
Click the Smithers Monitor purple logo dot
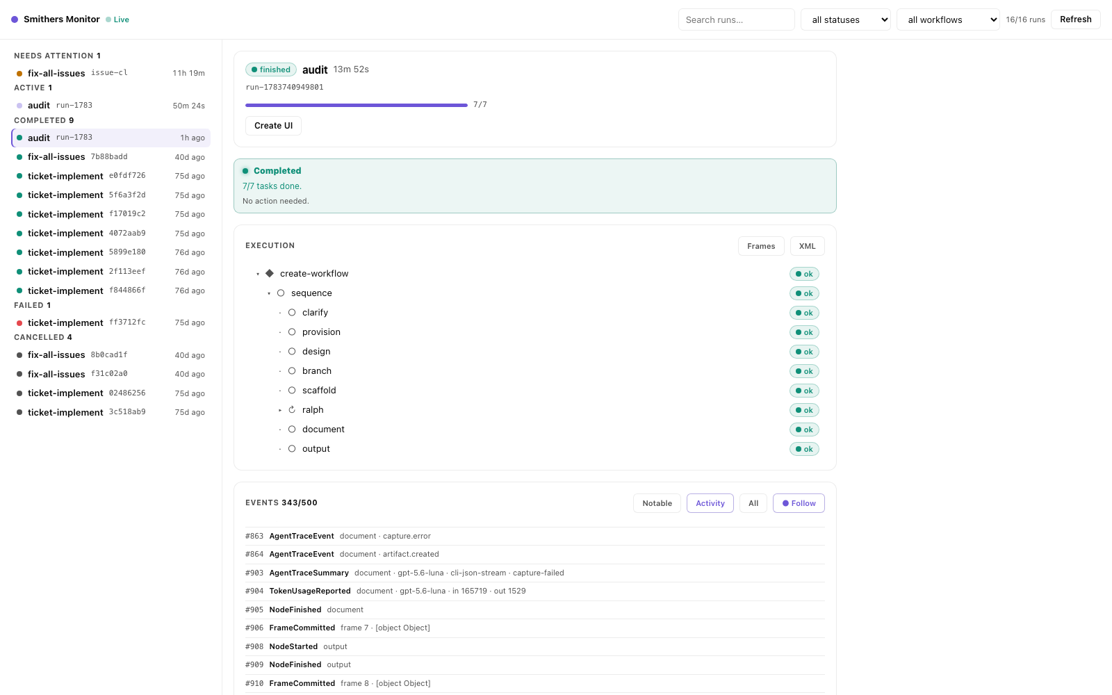15,19
